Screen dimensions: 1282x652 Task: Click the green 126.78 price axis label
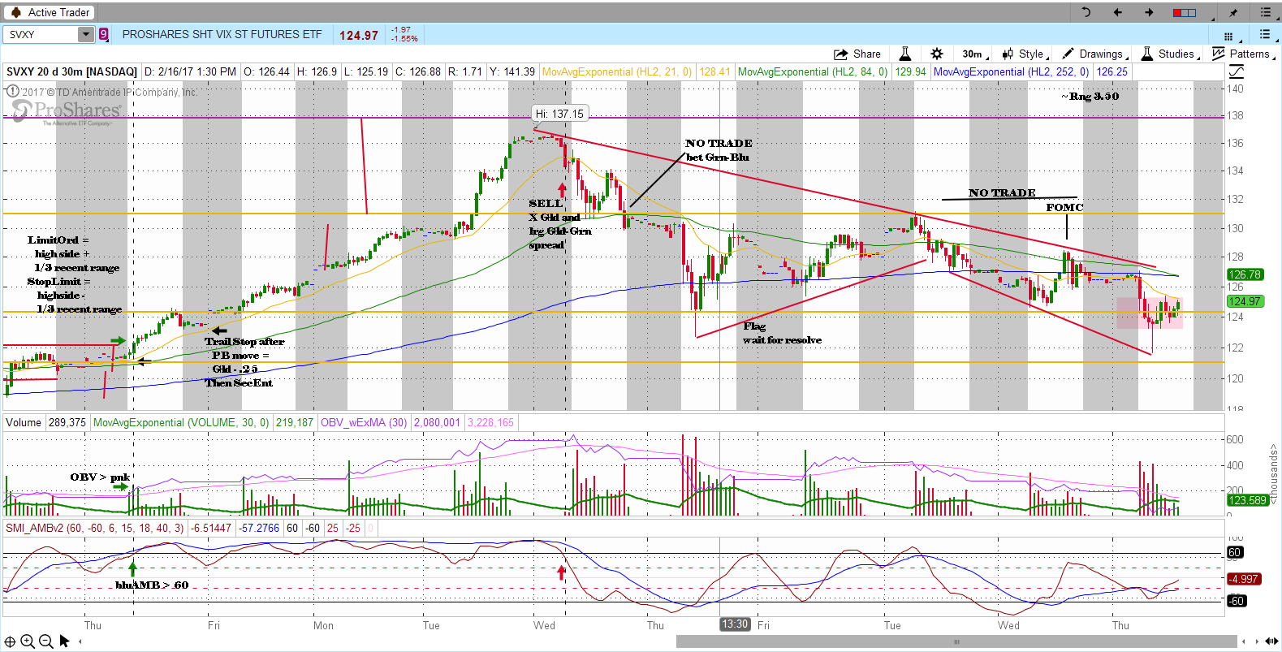[1244, 274]
